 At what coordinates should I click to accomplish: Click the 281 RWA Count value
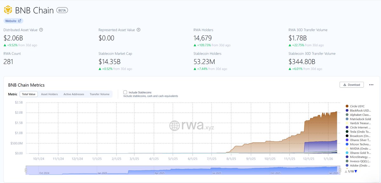[x=8, y=62]
